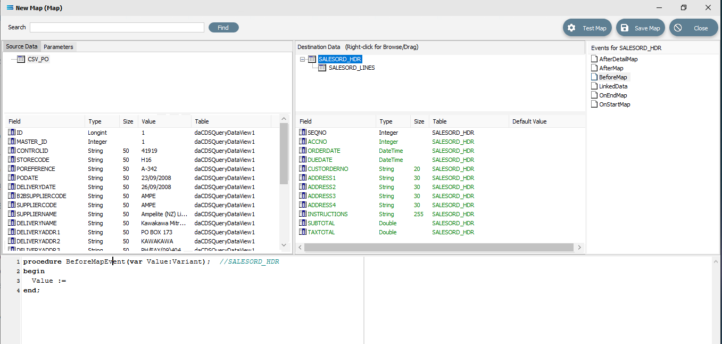Viewport: 722px width, 344px height.
Task: Click the field icon beside TAXTOTAL
Action: (303, 232)
